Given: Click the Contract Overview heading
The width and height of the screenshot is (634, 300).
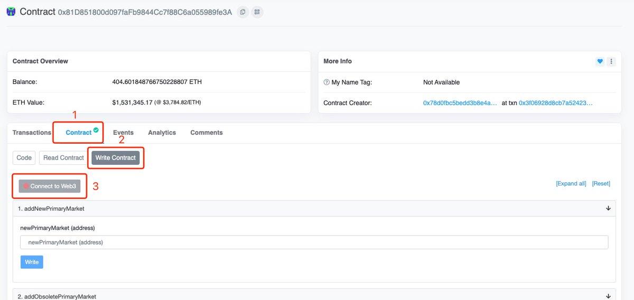Looking at the screenshot, I should coord(40,61).
